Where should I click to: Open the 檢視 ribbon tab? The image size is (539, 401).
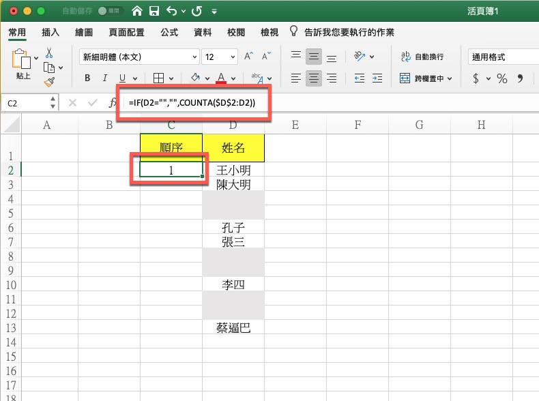click(x=269, y=32)
